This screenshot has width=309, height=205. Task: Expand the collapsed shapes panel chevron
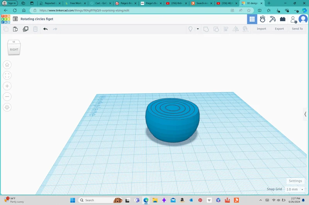click(305, 114)
